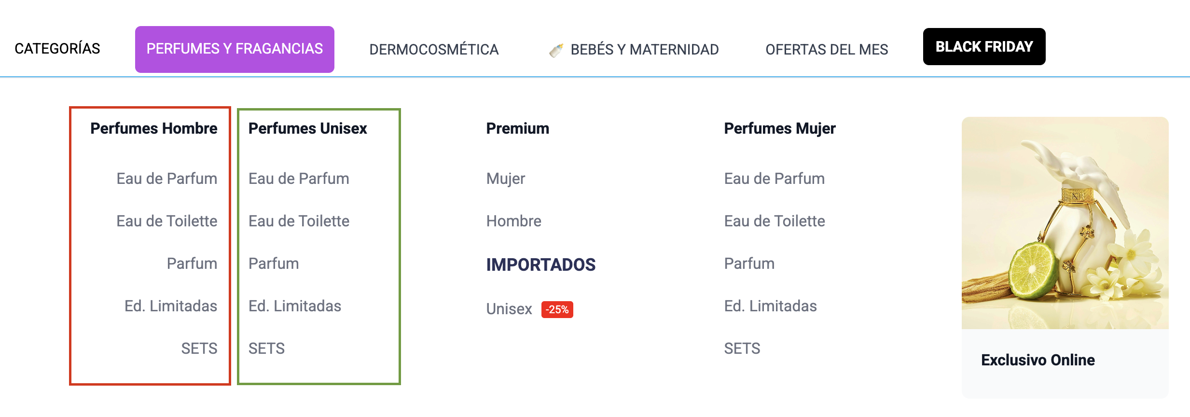The height and width of the screenshot is (417, 1190).
Task: Select Parfum under Perfumes Mujer
Action: [749, 264]
